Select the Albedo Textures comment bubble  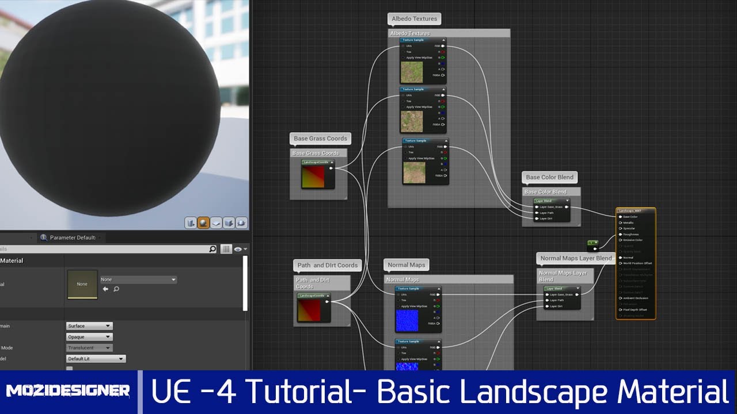tap(415, 19)
